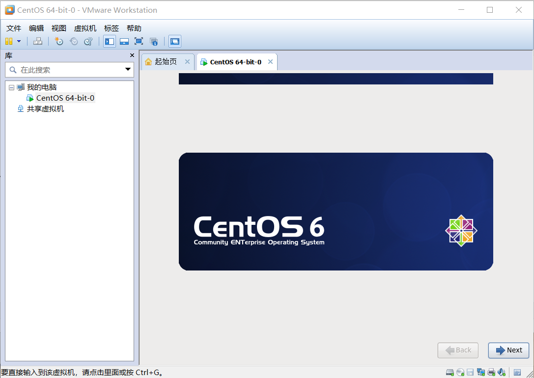
Task: Minimize the VMware Workstation window
Action: pyautogui.click(x=461, y=10)
